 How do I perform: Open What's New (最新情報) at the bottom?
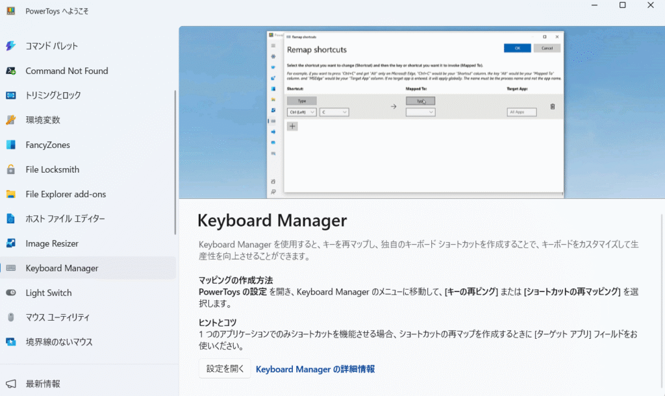click(43, 384)
